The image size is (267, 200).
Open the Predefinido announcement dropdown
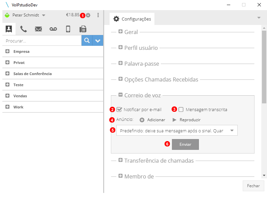click(177, 130)
